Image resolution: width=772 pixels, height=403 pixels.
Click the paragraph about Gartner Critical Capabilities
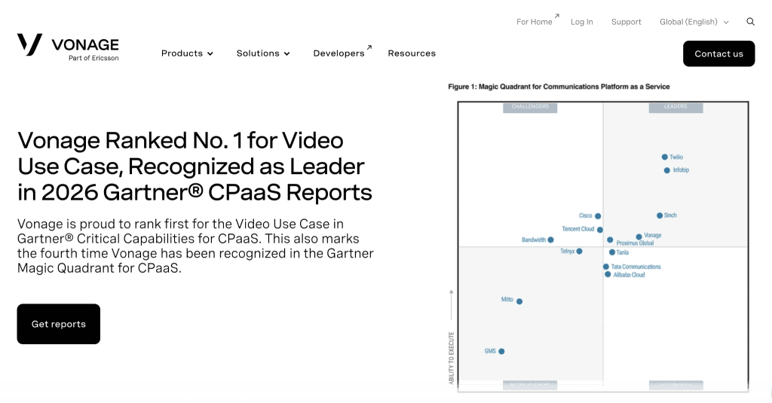[195, 246]
